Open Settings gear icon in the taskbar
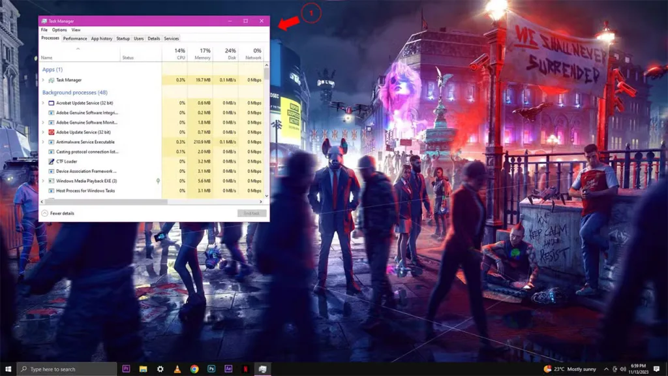 [x=160, y=369]
